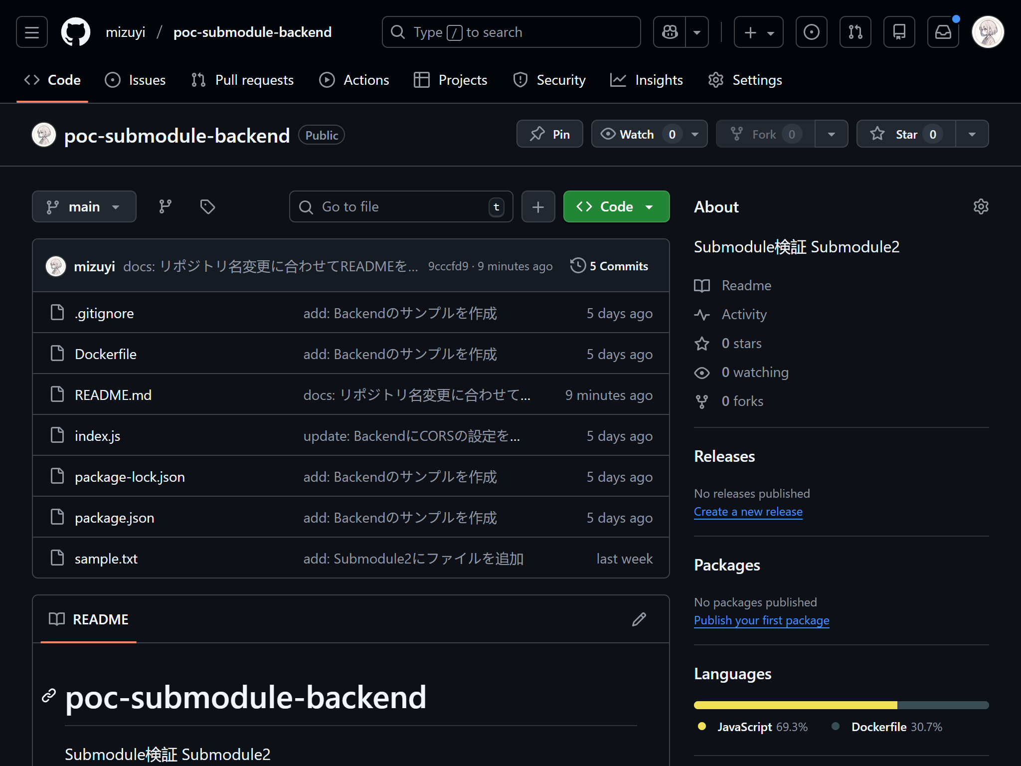View tags using the tag icon
This screenshot has width=1021, height=766.
[207, 206]
